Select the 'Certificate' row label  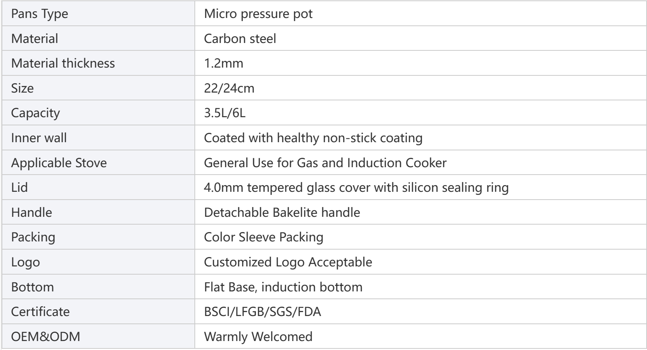[x=40, y=311]
